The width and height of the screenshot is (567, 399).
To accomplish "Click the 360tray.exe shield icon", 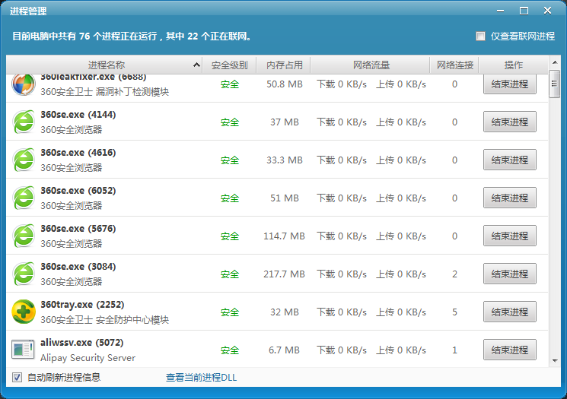I will coord(24,312).
